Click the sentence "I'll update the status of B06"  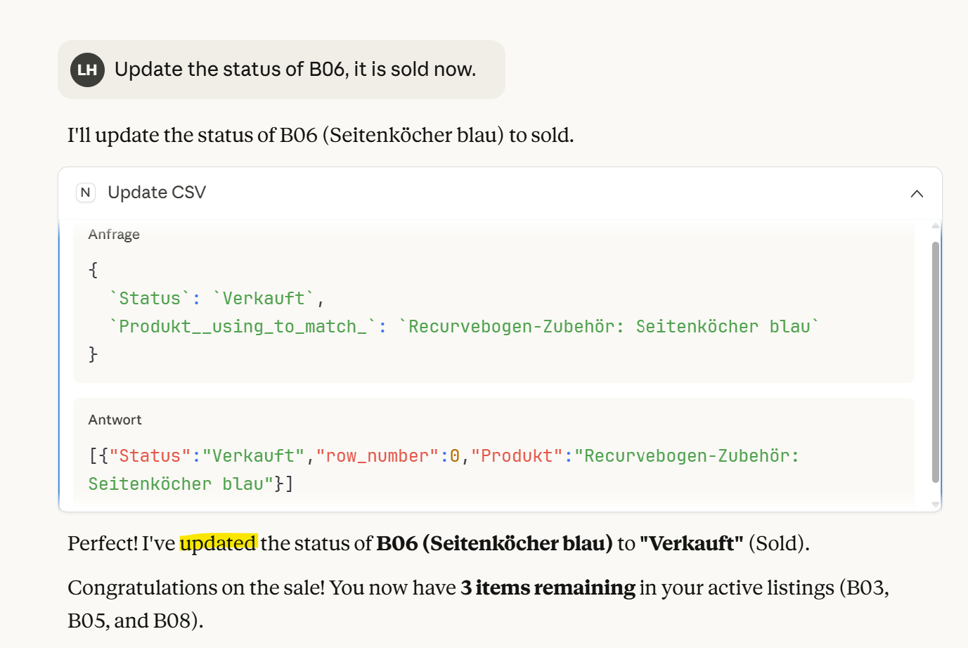point(321,135)
